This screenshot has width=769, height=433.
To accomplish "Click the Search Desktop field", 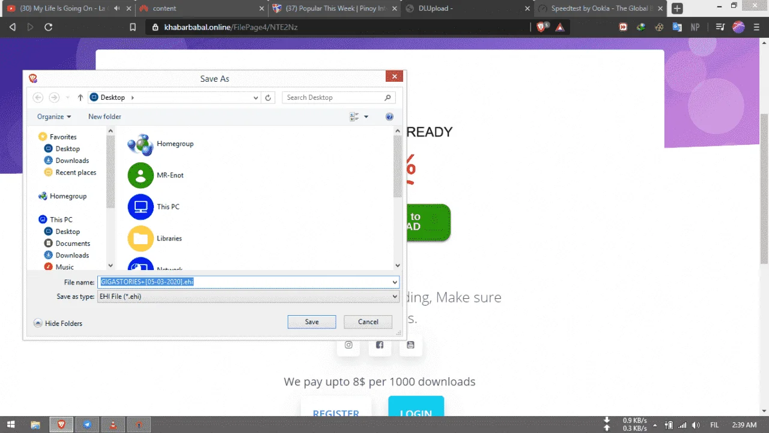I will coord(339,97).
